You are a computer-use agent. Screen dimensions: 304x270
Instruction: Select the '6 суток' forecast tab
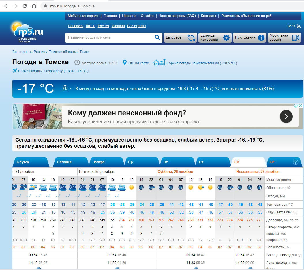click(23, 162)
